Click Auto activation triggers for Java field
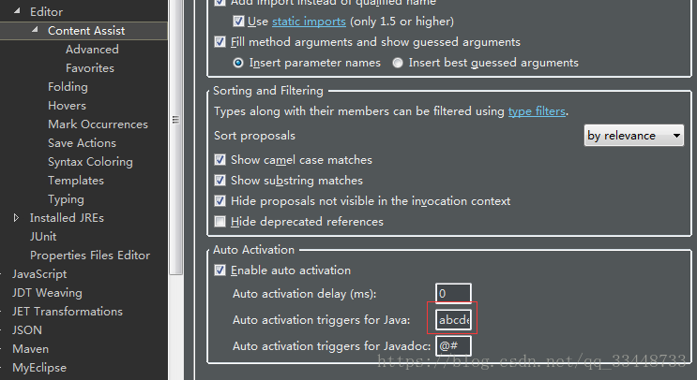The image size is (697, 380). point(453,320)
